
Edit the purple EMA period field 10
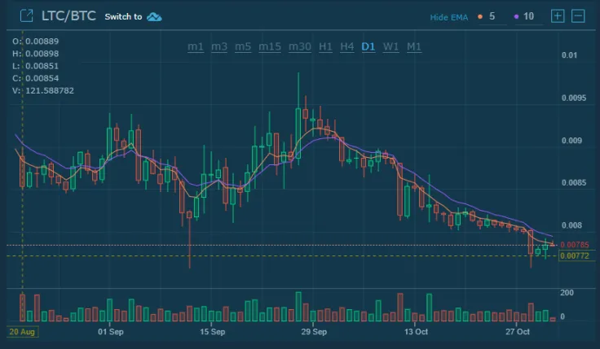[528, 16]
